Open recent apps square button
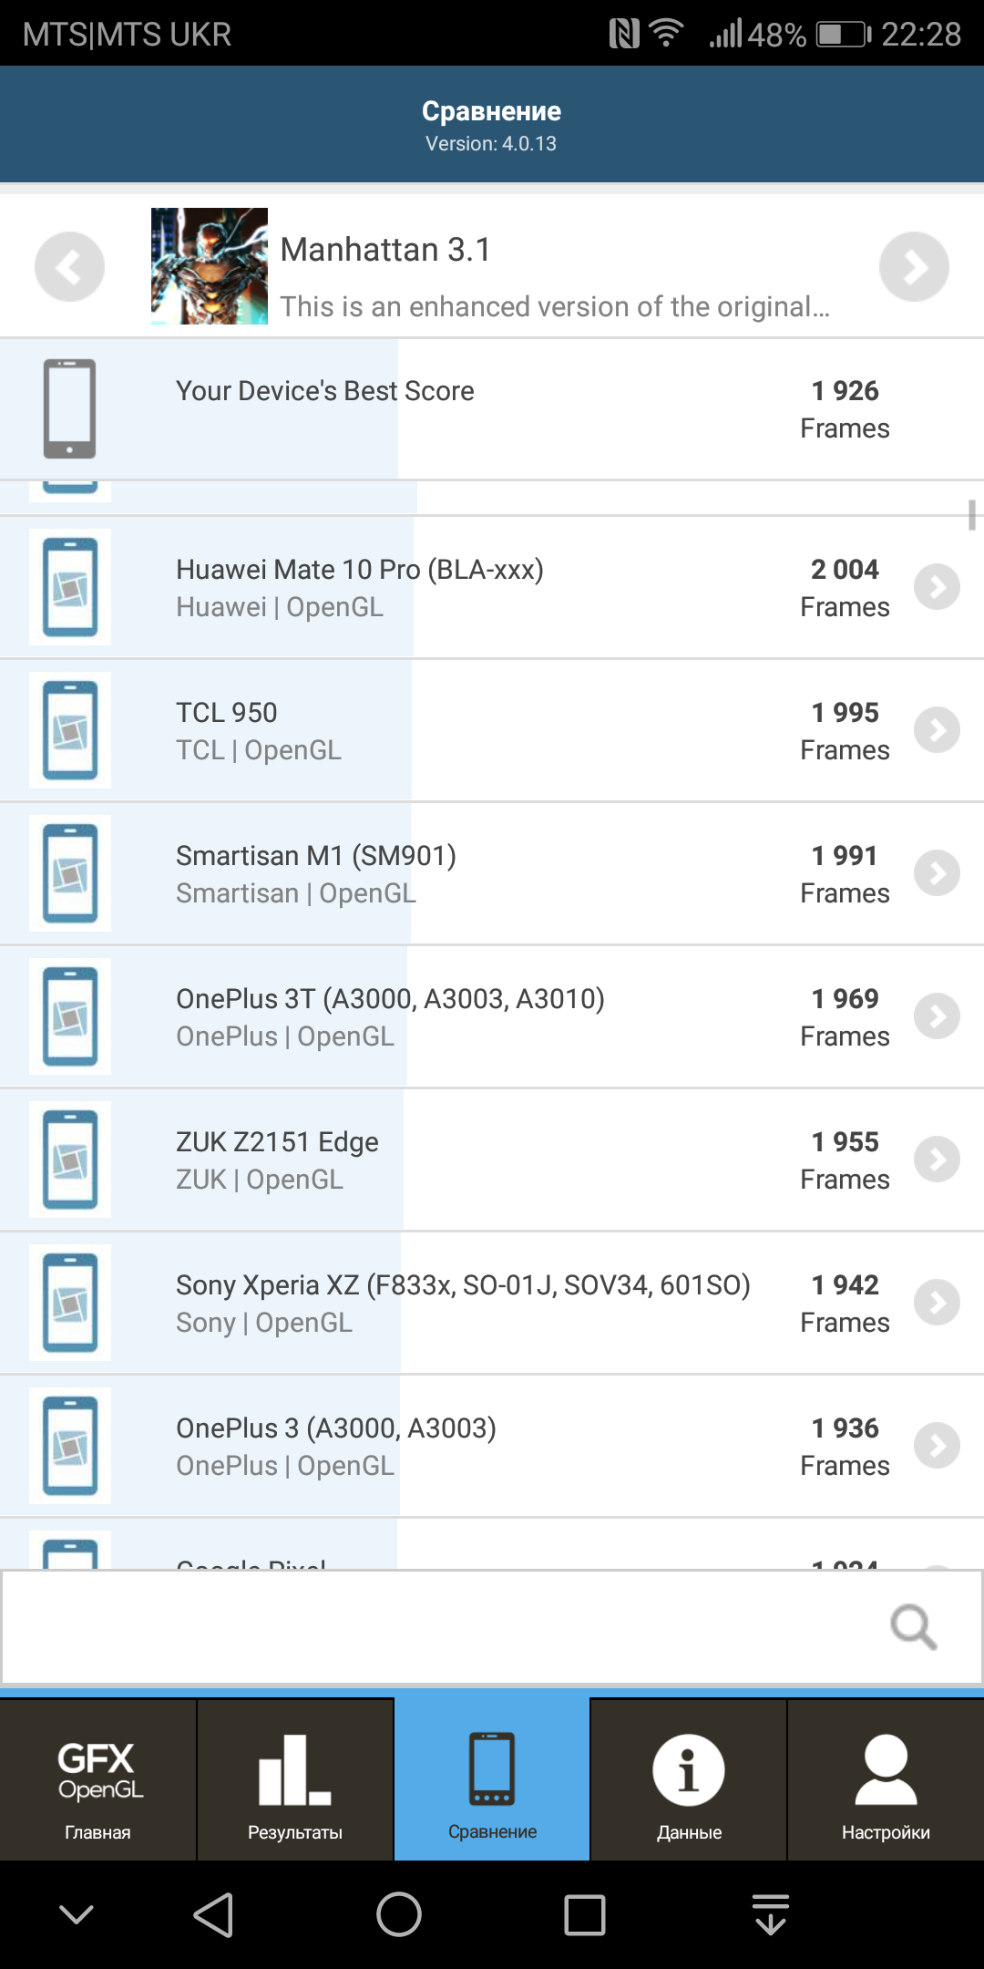This screenshot has height=1969, width=984. (x=585, y=1914)
